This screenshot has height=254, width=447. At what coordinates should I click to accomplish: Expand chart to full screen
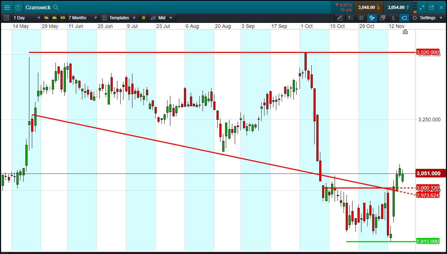coord(422,7)
